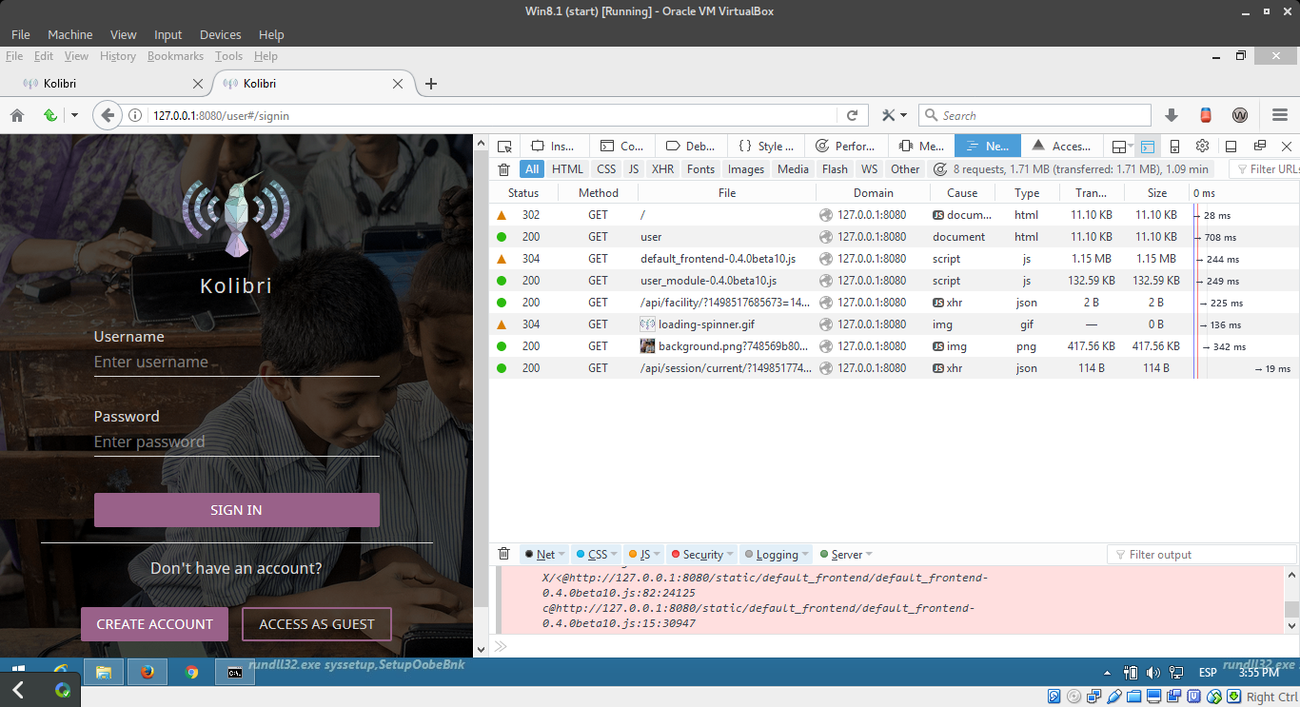Toggle the HTML request filter
This screenshot has width=1300, height=707.
click(567, 169)
